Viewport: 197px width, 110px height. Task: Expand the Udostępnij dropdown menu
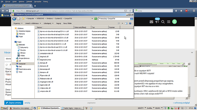click(49, 23)
